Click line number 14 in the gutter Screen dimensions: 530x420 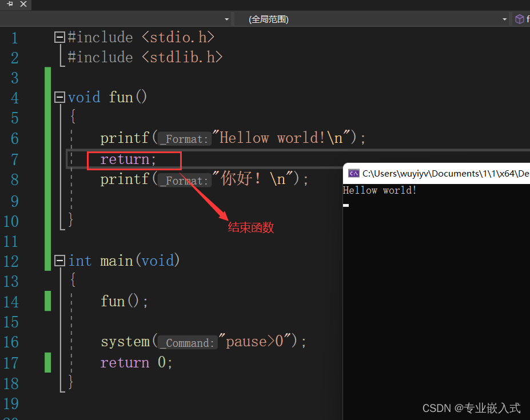[x=11, y=301]
